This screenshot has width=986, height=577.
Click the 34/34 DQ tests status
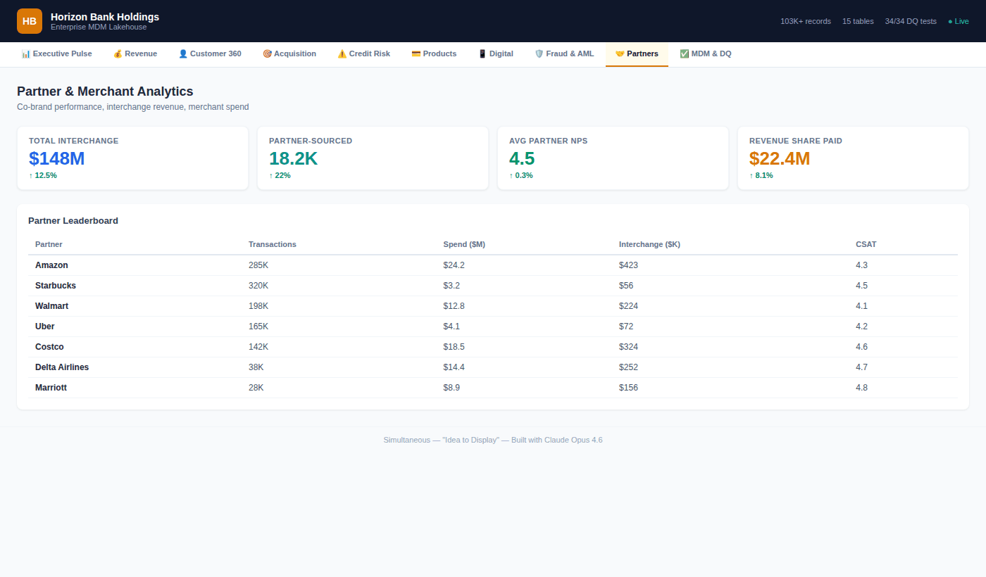[911, 21]
